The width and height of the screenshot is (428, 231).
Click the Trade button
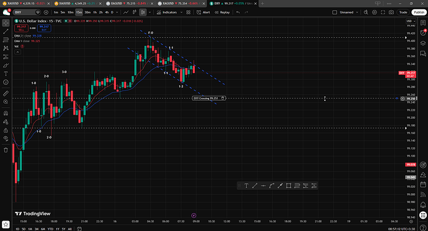403,12
